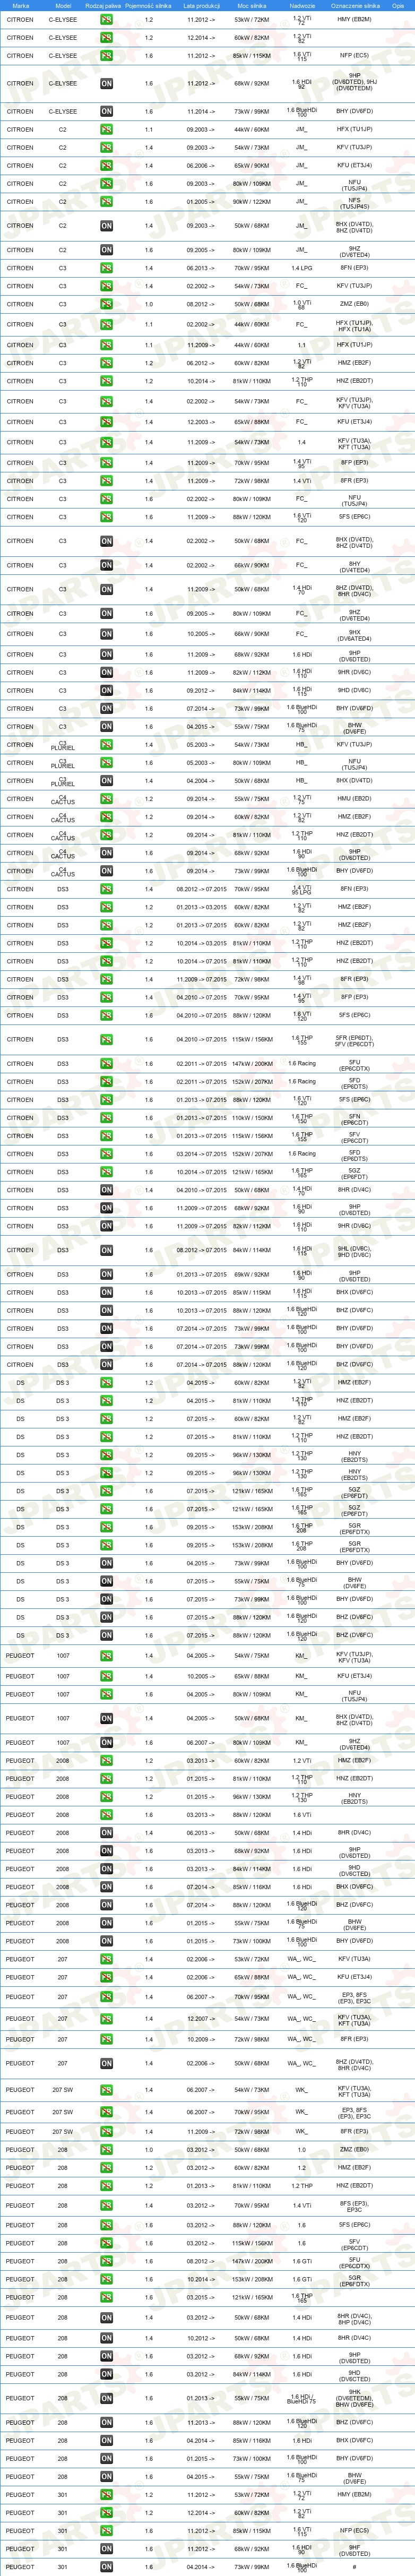Click '04.2004 ->' date in C3 PLURIEL row

pyautogui.click(x=201, y=781)
